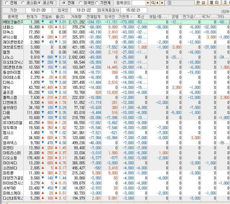Sort by 전체합계 column header

(93, 17)
